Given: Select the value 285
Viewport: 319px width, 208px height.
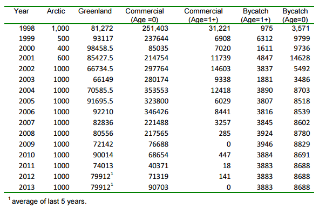Looking at the screenshot, I should click(x=225, y=134).
